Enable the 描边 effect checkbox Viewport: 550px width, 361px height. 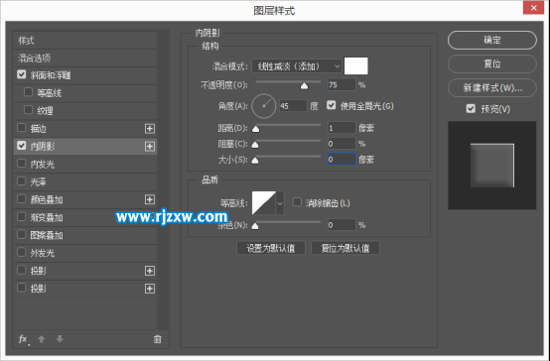[22, 128]
